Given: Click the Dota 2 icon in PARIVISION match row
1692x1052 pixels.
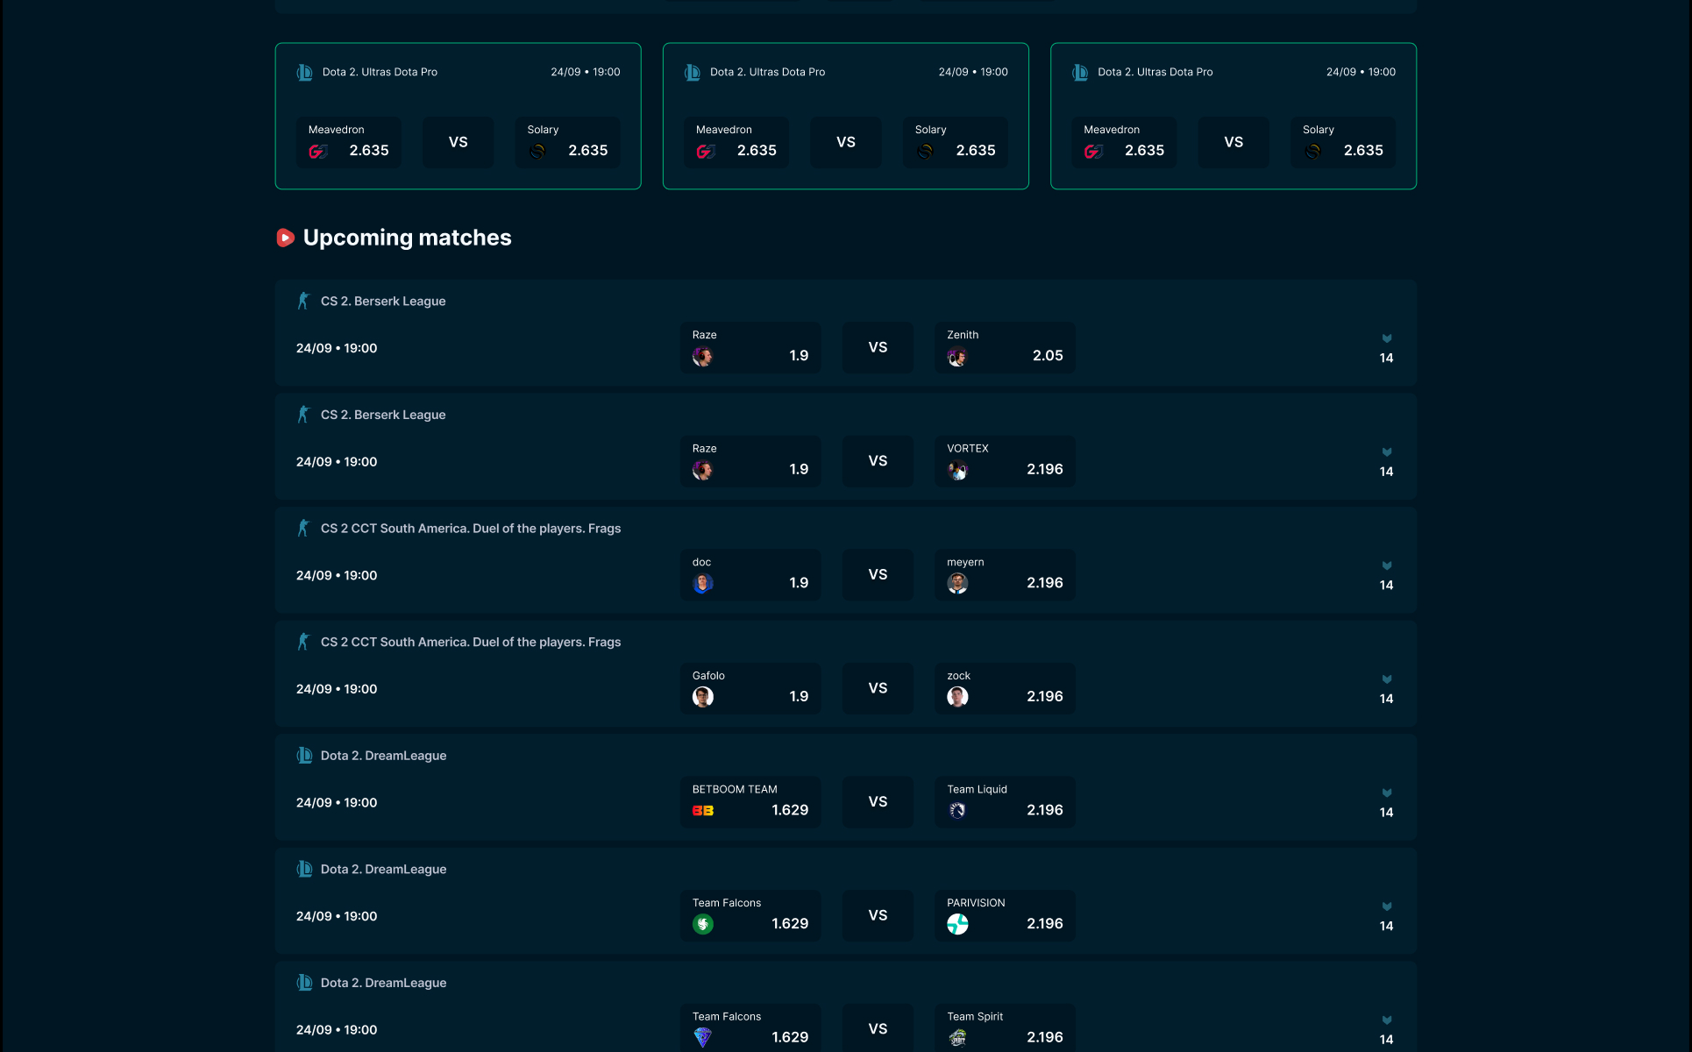Looking at the screenshot, I should [x=304, y=869].
